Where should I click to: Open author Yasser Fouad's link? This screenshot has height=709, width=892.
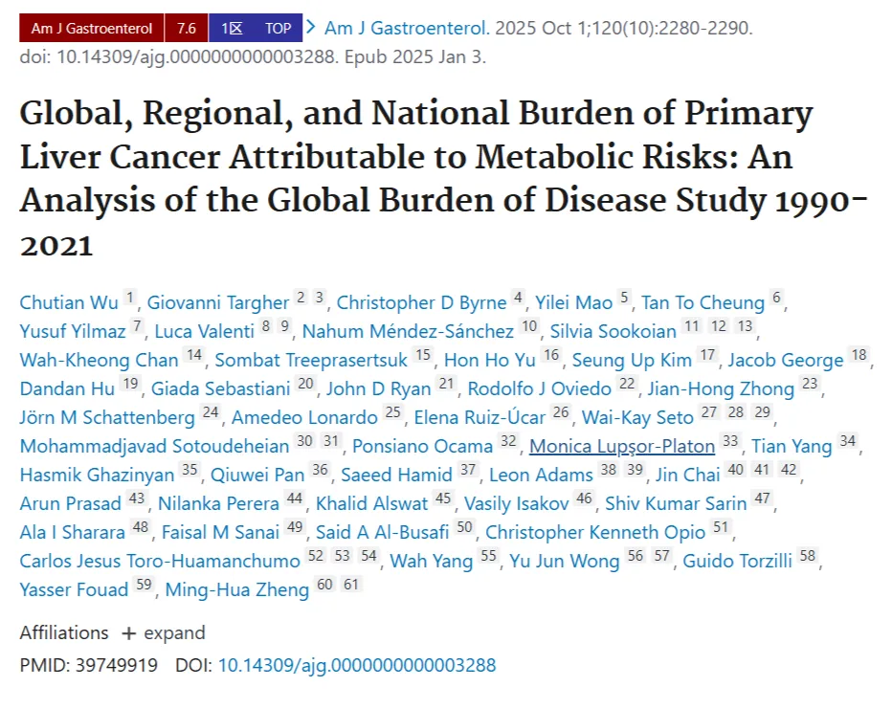click(74, 589)
